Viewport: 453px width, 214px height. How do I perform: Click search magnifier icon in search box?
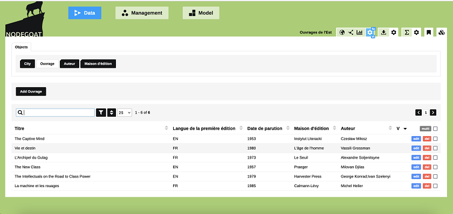click(x=20, y=112)
